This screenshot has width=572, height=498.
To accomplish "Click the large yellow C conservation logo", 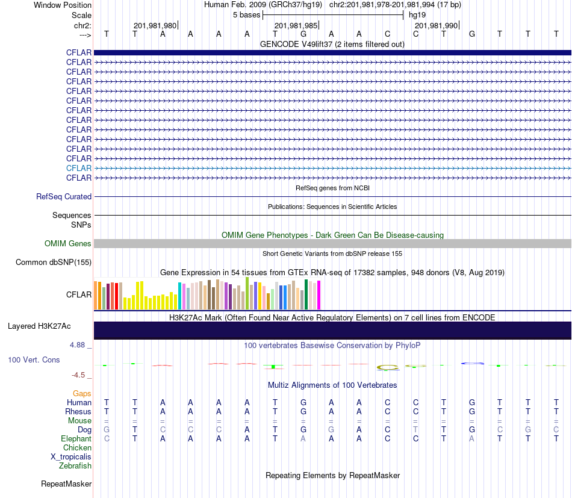I will (x=388, y=367).
